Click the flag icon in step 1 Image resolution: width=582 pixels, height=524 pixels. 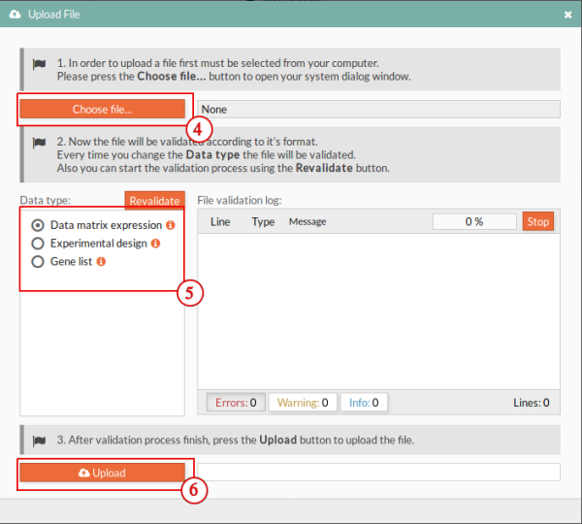point(40,64)
